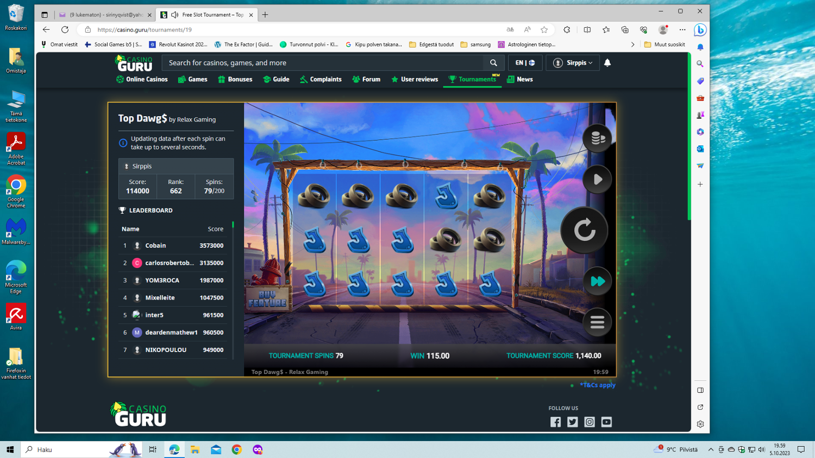Select the Tournaments tab
Image resolution: width=815 pixels, height=458 pixels.
point(472,79)
